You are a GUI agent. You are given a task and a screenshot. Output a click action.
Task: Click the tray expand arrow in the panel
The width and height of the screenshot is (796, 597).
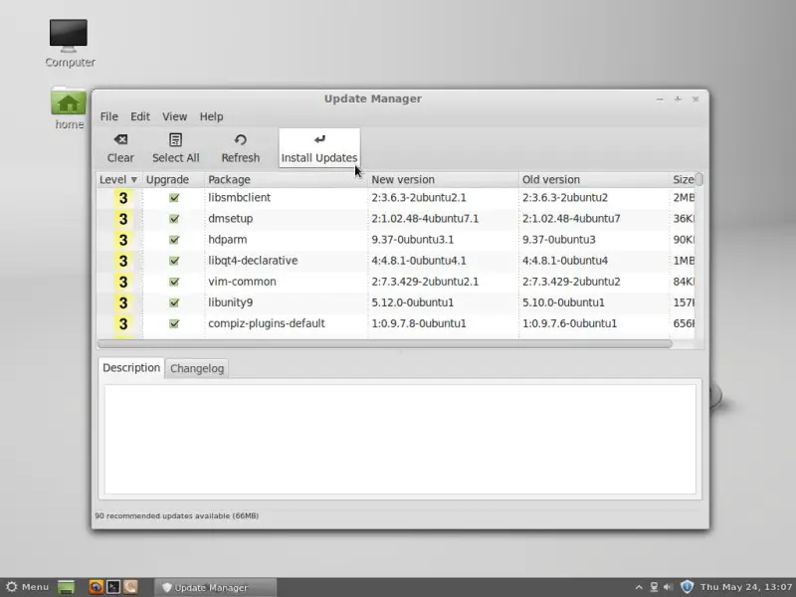639,587
